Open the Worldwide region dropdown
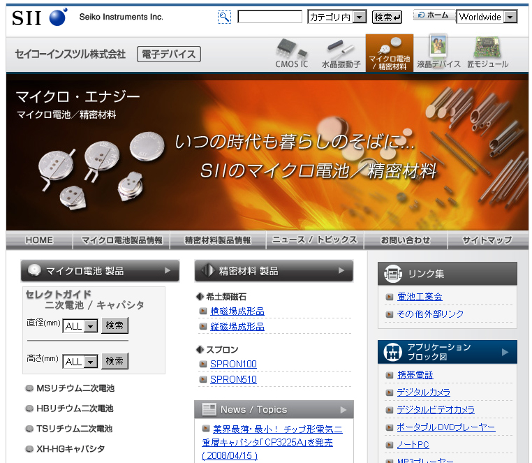The image size is (532, 463). click(x=487, y=16)
